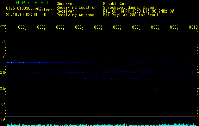The image size is (199, 126).
Task: Click the meteor label
Action: (x=46, y=10)
